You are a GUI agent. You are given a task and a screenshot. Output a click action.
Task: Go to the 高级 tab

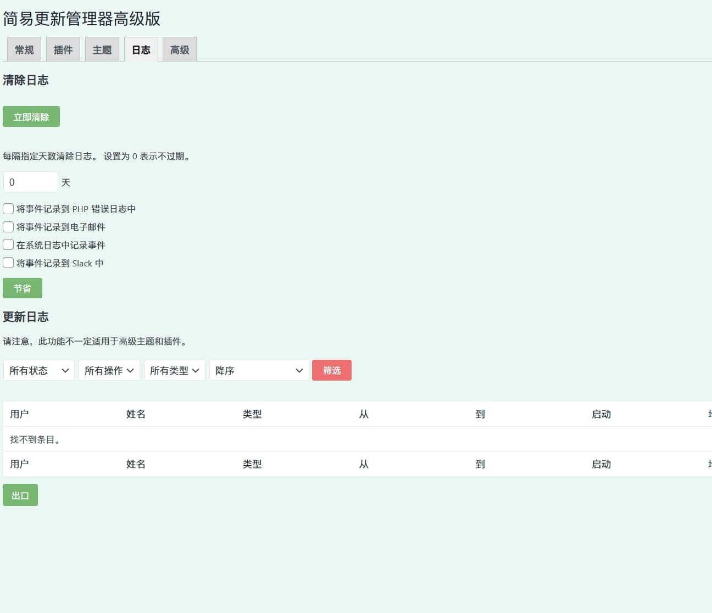[x=180, y=49]
